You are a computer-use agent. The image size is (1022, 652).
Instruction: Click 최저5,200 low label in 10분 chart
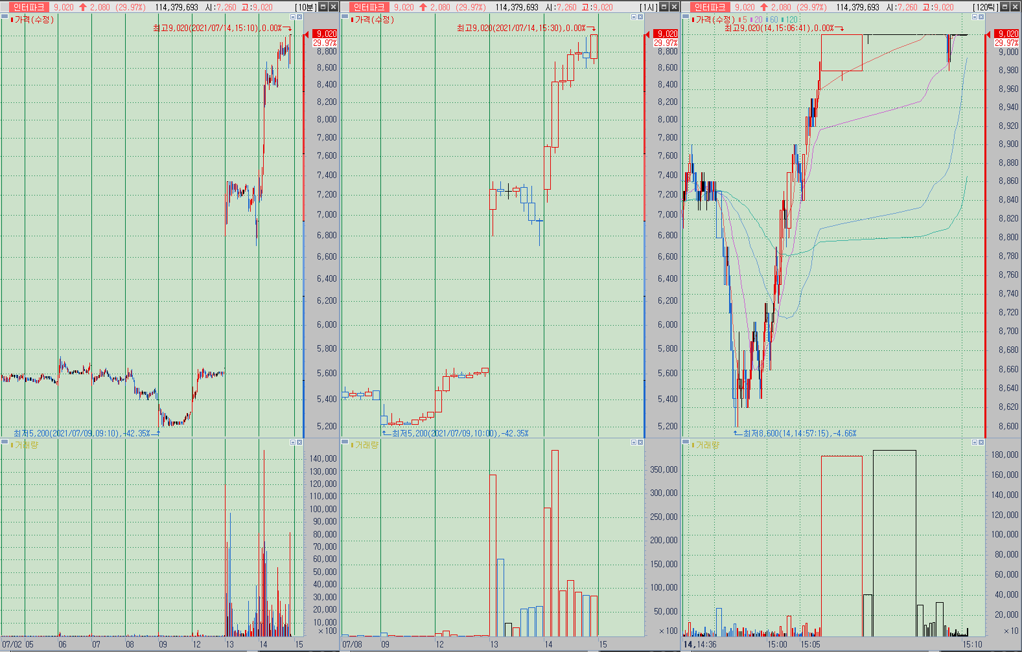click(82, 433)
